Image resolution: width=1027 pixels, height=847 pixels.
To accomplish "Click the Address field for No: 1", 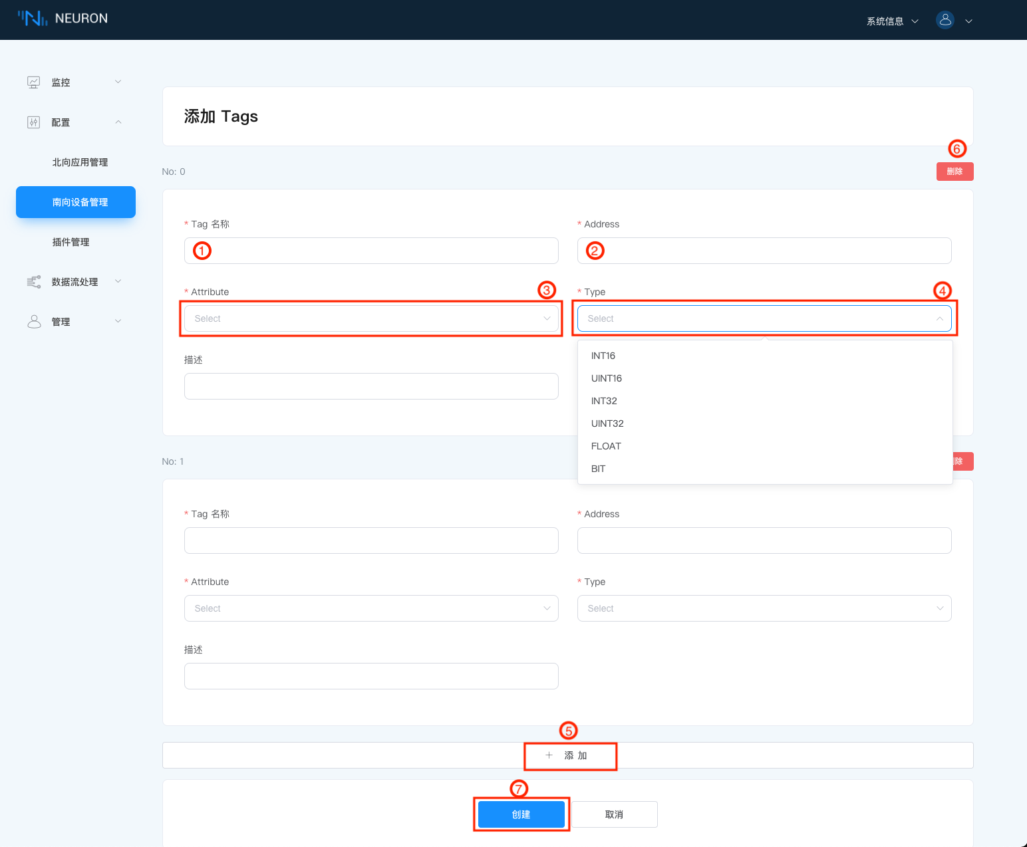I will click(764, 541).
